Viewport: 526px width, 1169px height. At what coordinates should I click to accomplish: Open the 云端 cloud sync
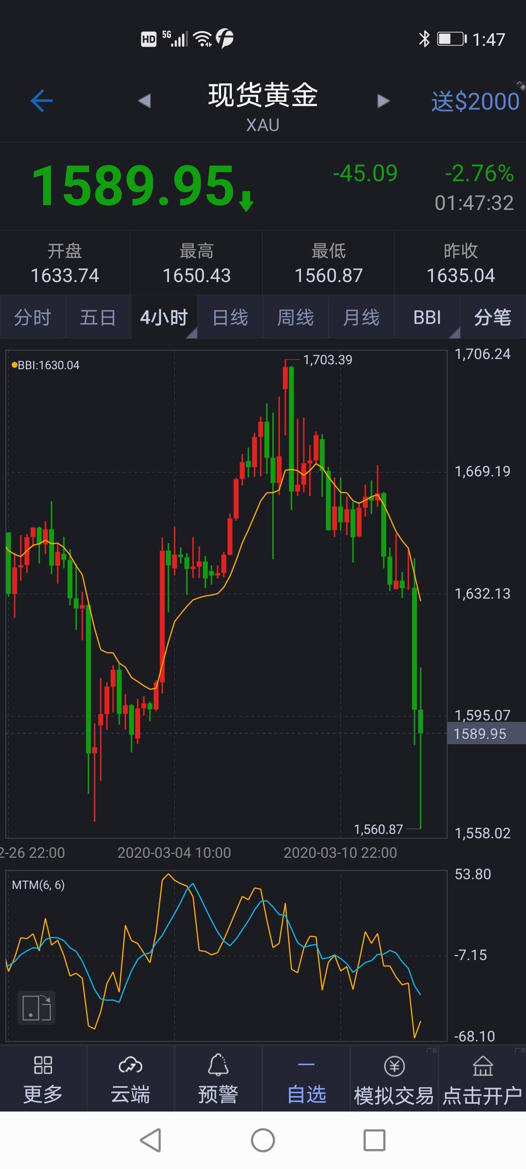tap(130, 1079)
